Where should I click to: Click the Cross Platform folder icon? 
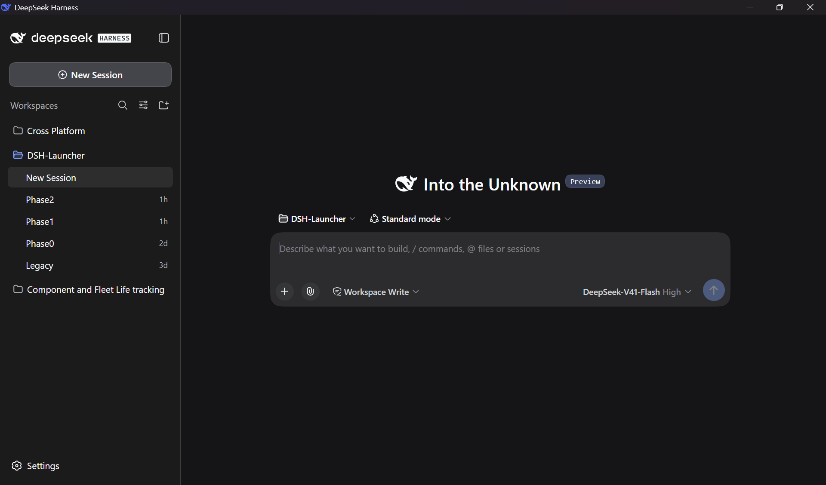click(x=18, y=130)
